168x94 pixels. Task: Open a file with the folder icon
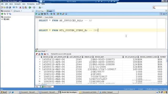tap(4, 8)
